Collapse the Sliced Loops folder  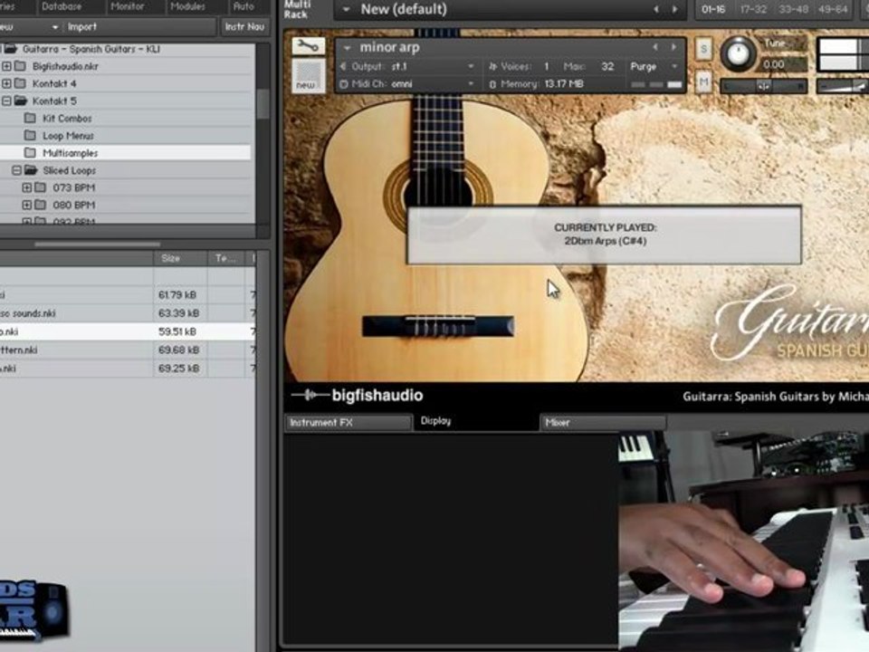coord(16,170)
